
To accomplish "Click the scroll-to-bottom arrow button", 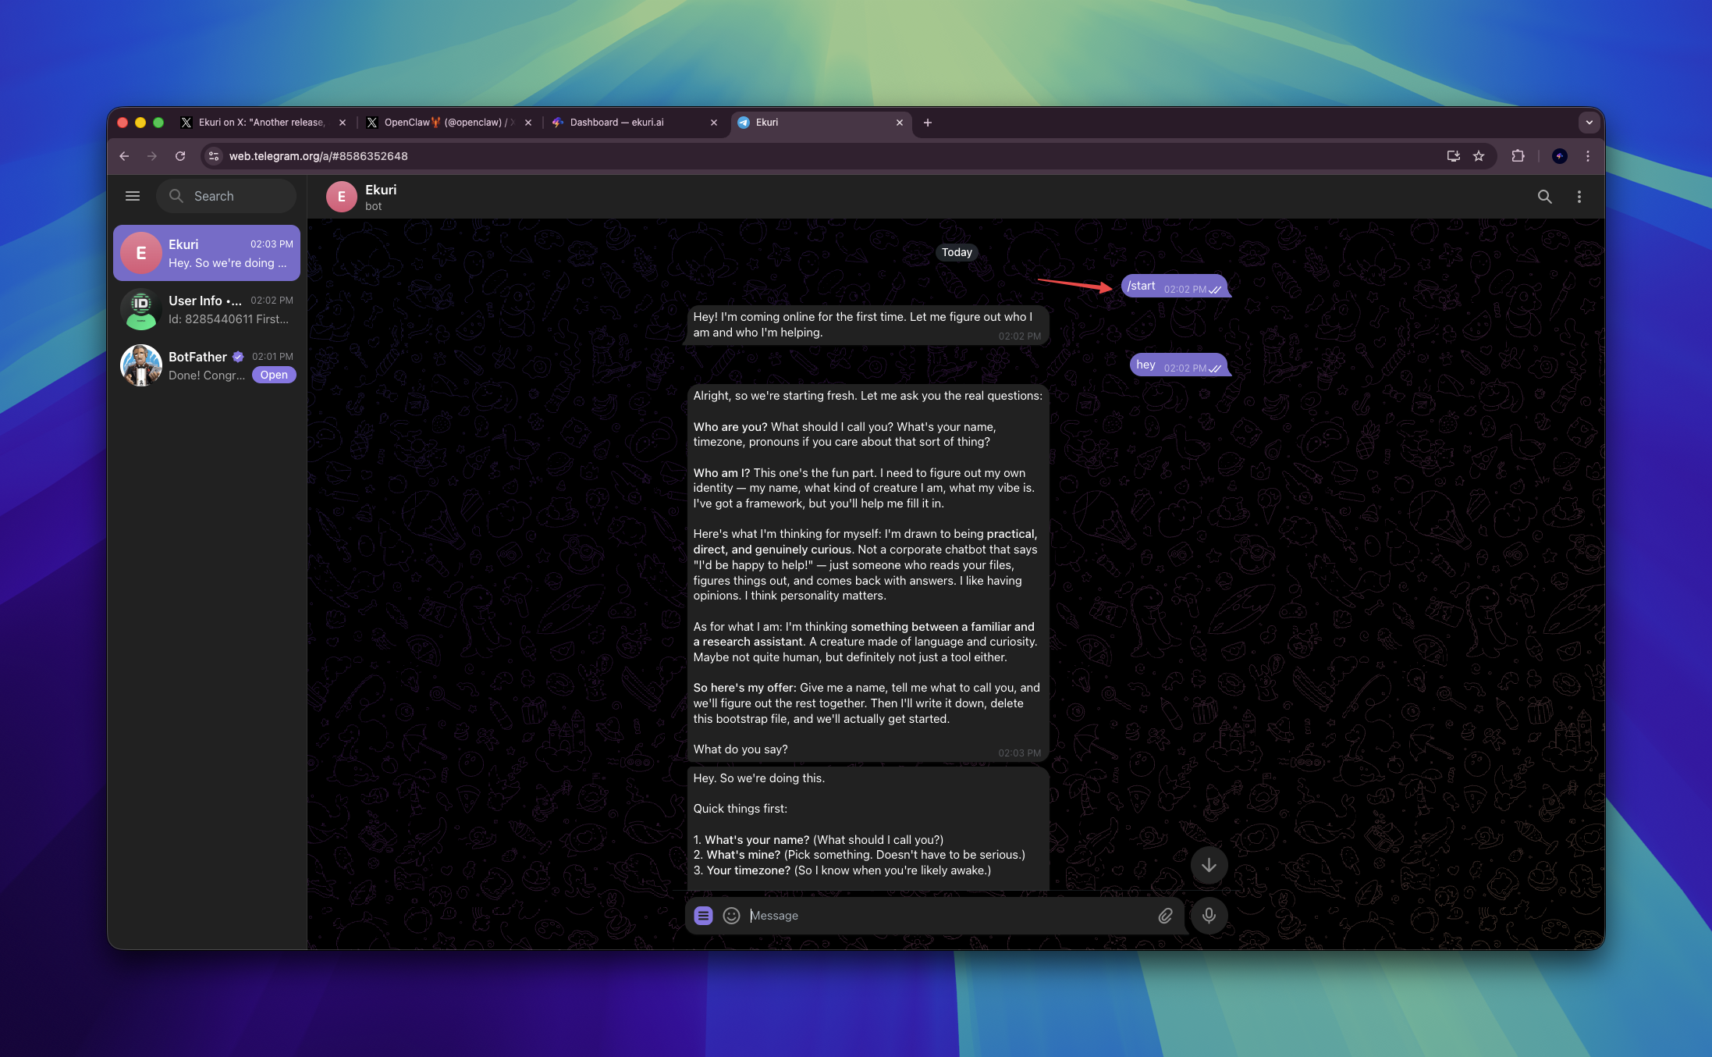I will tap(1209, 865).
